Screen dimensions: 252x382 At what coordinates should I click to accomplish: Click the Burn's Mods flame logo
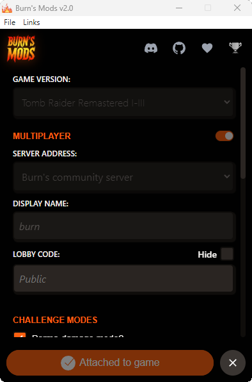point(21,49)
